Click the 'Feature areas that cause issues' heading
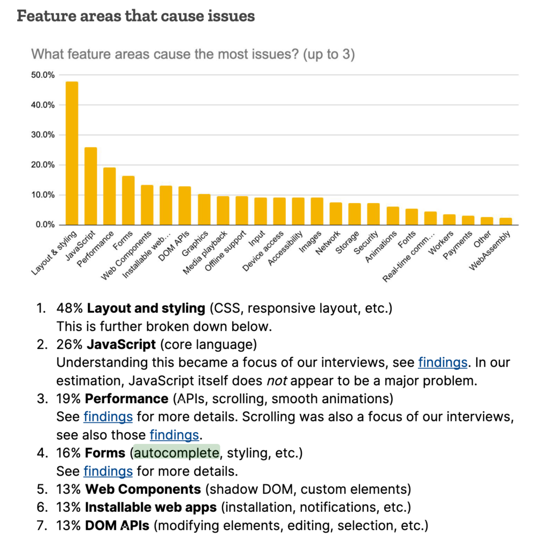The image size is (548, 544). [x=136, y=16]
